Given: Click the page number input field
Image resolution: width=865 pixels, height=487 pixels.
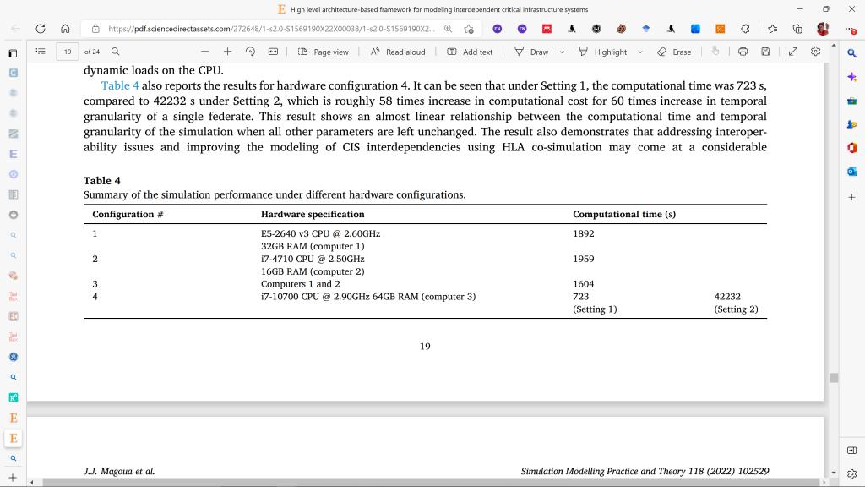Looking at the screenshot, I should coord(67,52).
